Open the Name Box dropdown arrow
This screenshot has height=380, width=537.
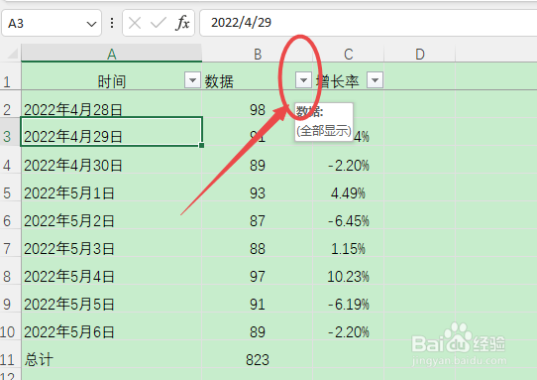click(91, 24)
